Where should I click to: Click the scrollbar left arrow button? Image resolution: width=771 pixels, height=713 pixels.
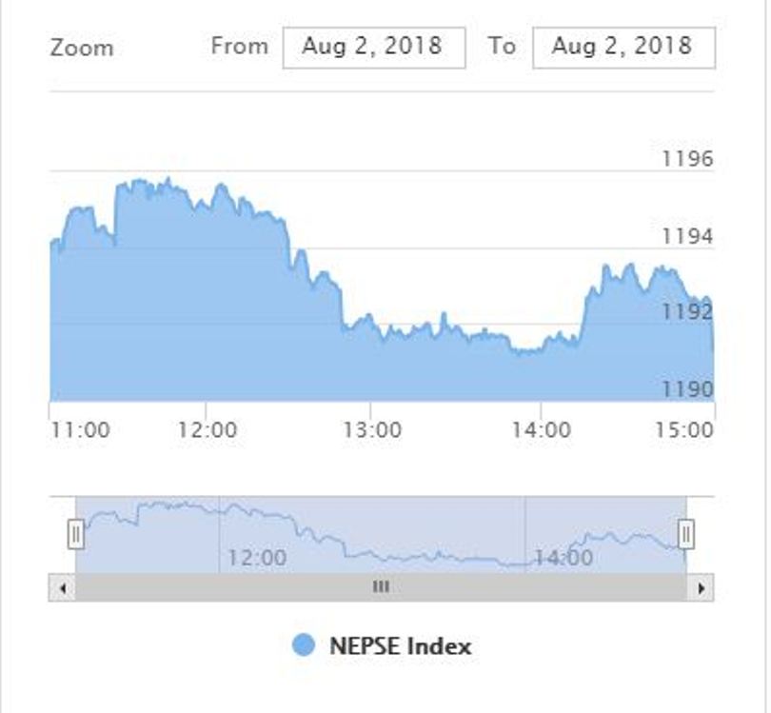62,588
